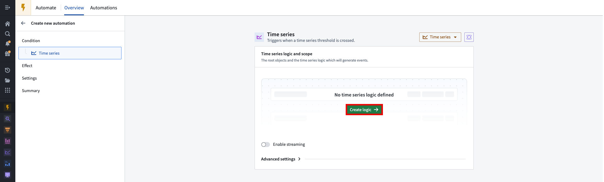
Task: Select the Condition step
Action: pyautogui.click(x=31, y=41)
